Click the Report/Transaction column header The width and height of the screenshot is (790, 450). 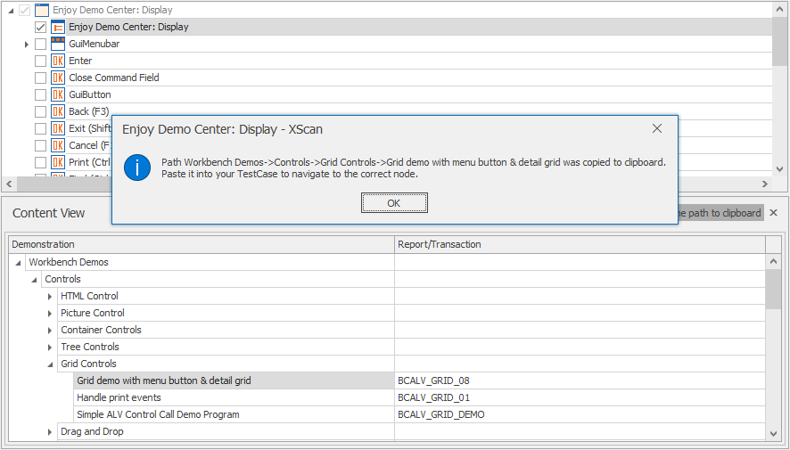tap(580, 244)
